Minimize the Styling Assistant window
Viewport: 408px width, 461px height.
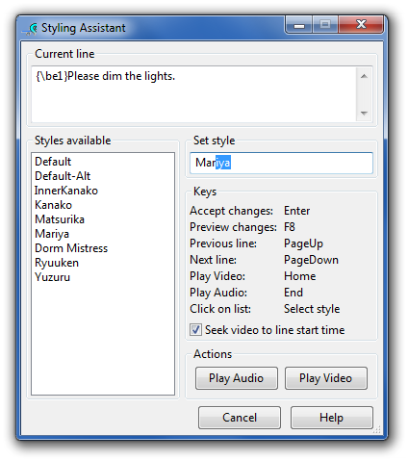(x=298, y=26)
